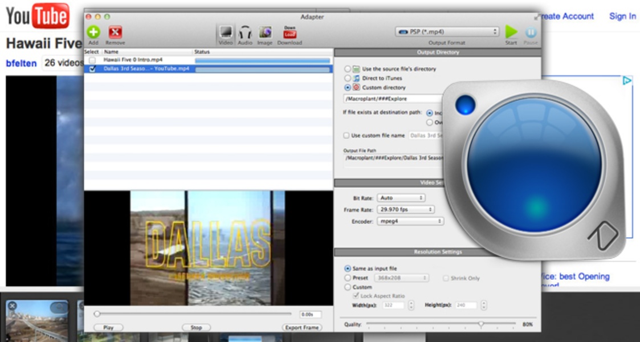Click the Hawaii Five 0 status progress bar
640x342 pixels.
(263, 60)
